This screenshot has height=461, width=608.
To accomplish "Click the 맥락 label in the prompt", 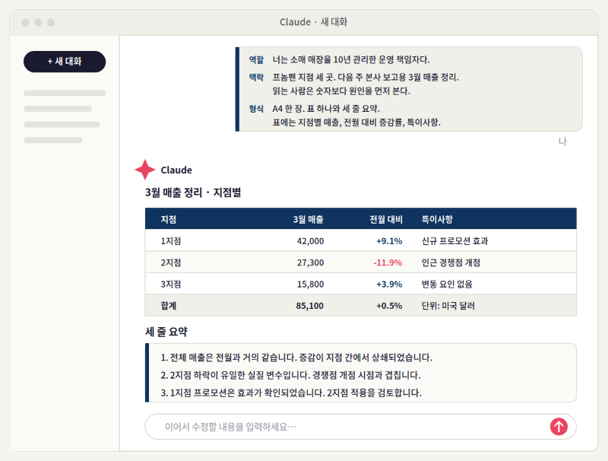I will [x=256, y=78].
